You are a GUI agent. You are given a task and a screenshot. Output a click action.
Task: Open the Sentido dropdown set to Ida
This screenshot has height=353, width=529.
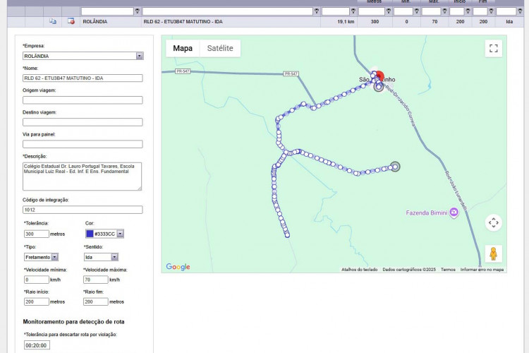pyautogui.click(x=101, y=257)
